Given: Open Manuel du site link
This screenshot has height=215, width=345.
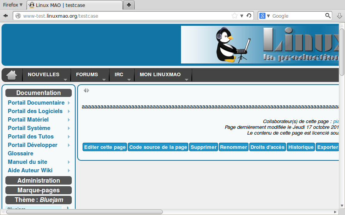Looking at the screenshot, I should (x=27, y=162).
